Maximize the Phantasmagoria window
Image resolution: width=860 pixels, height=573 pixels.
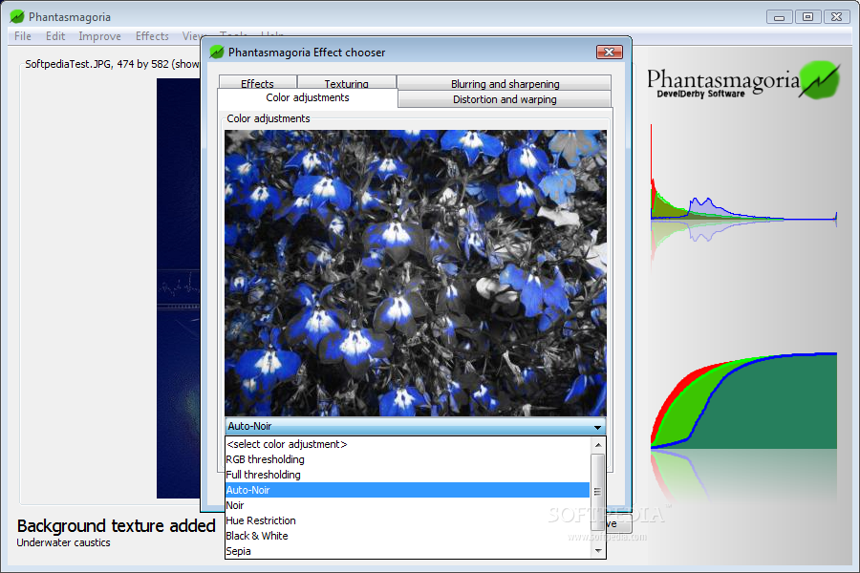coord(807,17)
